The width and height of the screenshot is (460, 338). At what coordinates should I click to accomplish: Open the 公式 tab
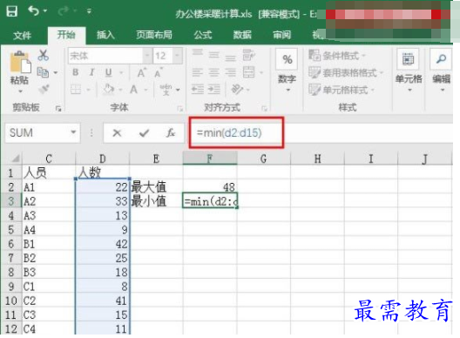click(x=203, y=35)
